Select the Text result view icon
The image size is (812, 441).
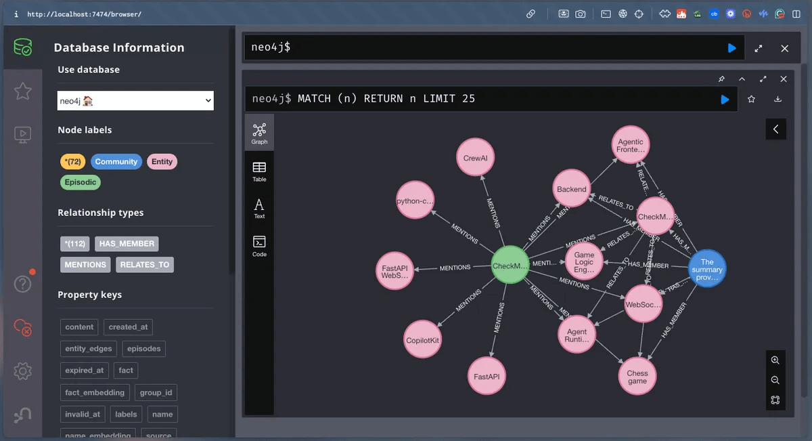(x=259, y=207)
